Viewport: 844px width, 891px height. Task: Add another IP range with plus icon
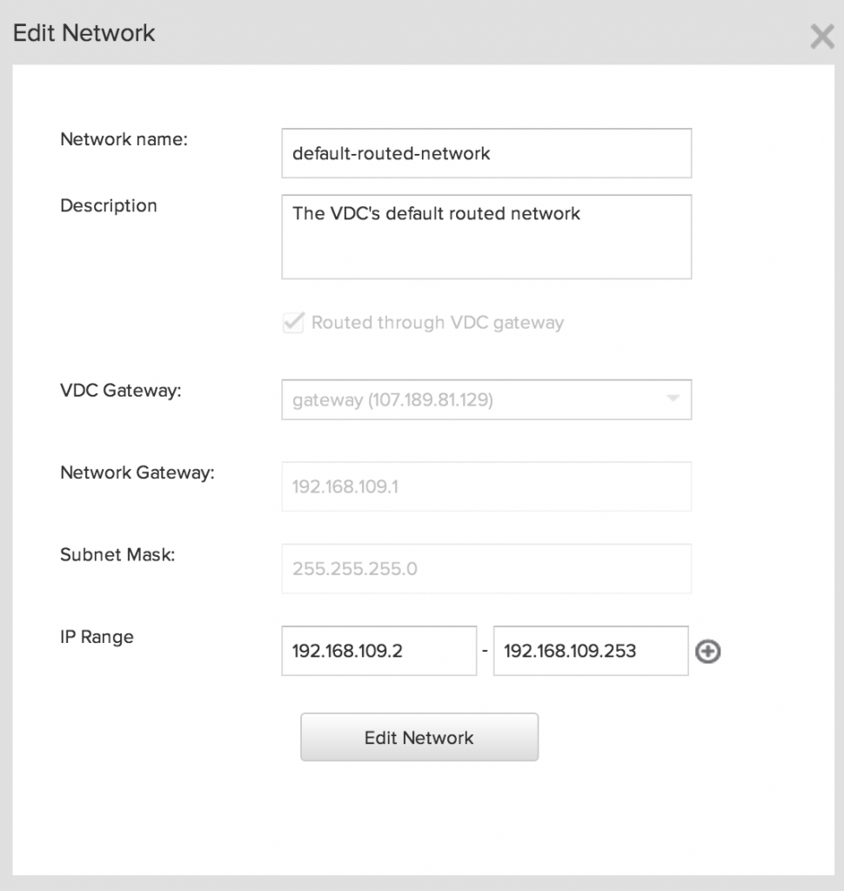coord(708,652)
